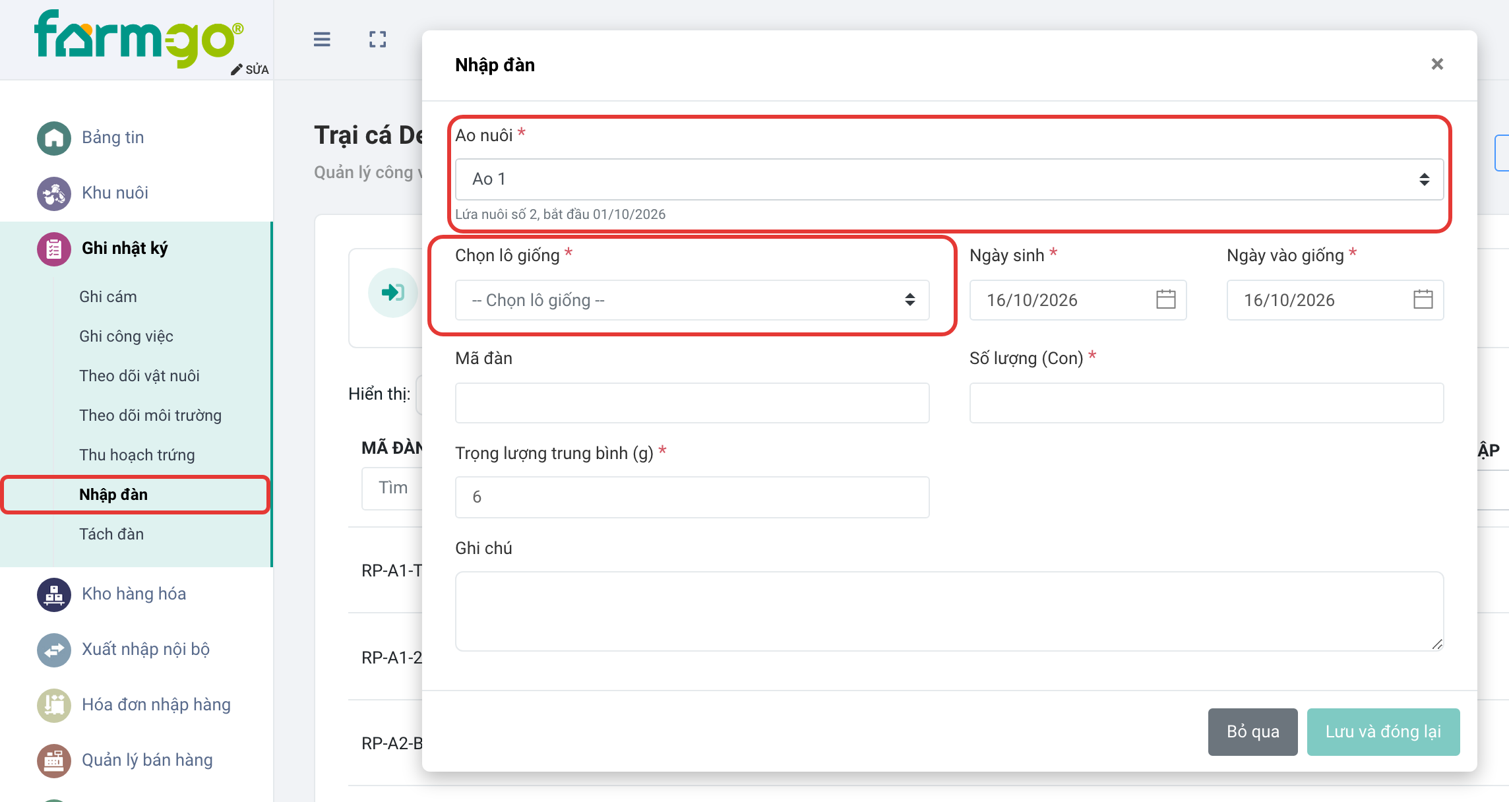Click the Bảng tin link text

[113, 138]
